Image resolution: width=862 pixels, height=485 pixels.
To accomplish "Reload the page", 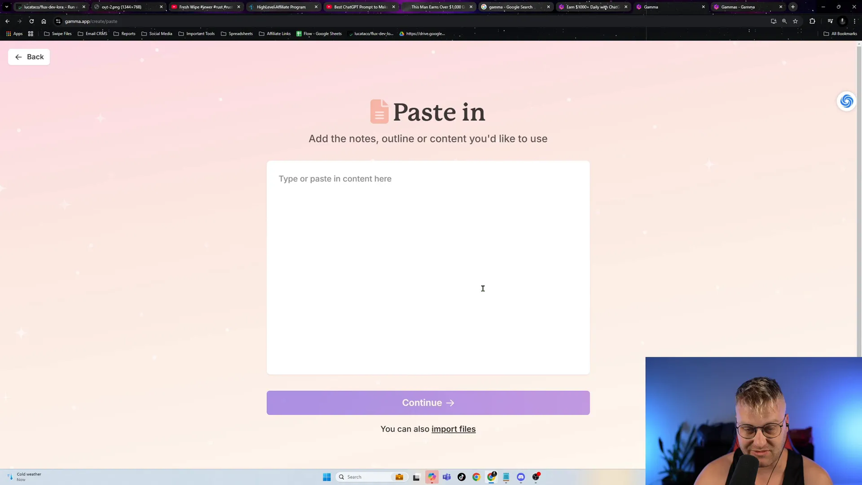I will [32, 21].
